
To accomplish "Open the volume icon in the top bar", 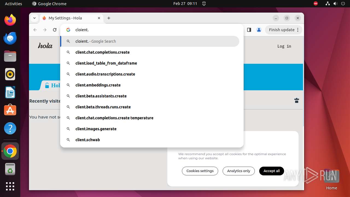I will coord(335,4).
